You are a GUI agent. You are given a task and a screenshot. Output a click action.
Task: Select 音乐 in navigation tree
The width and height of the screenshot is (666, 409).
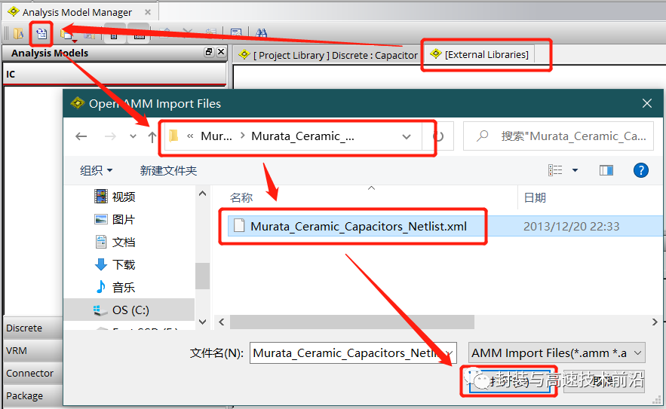click(114, 287)
